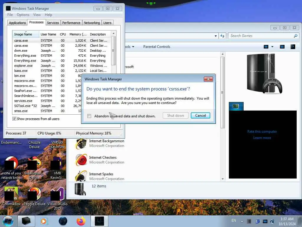The height and width of the screenshot is (227, 302).
Task: Cancel ending the csrss.exe process
Action: [200, 116]
